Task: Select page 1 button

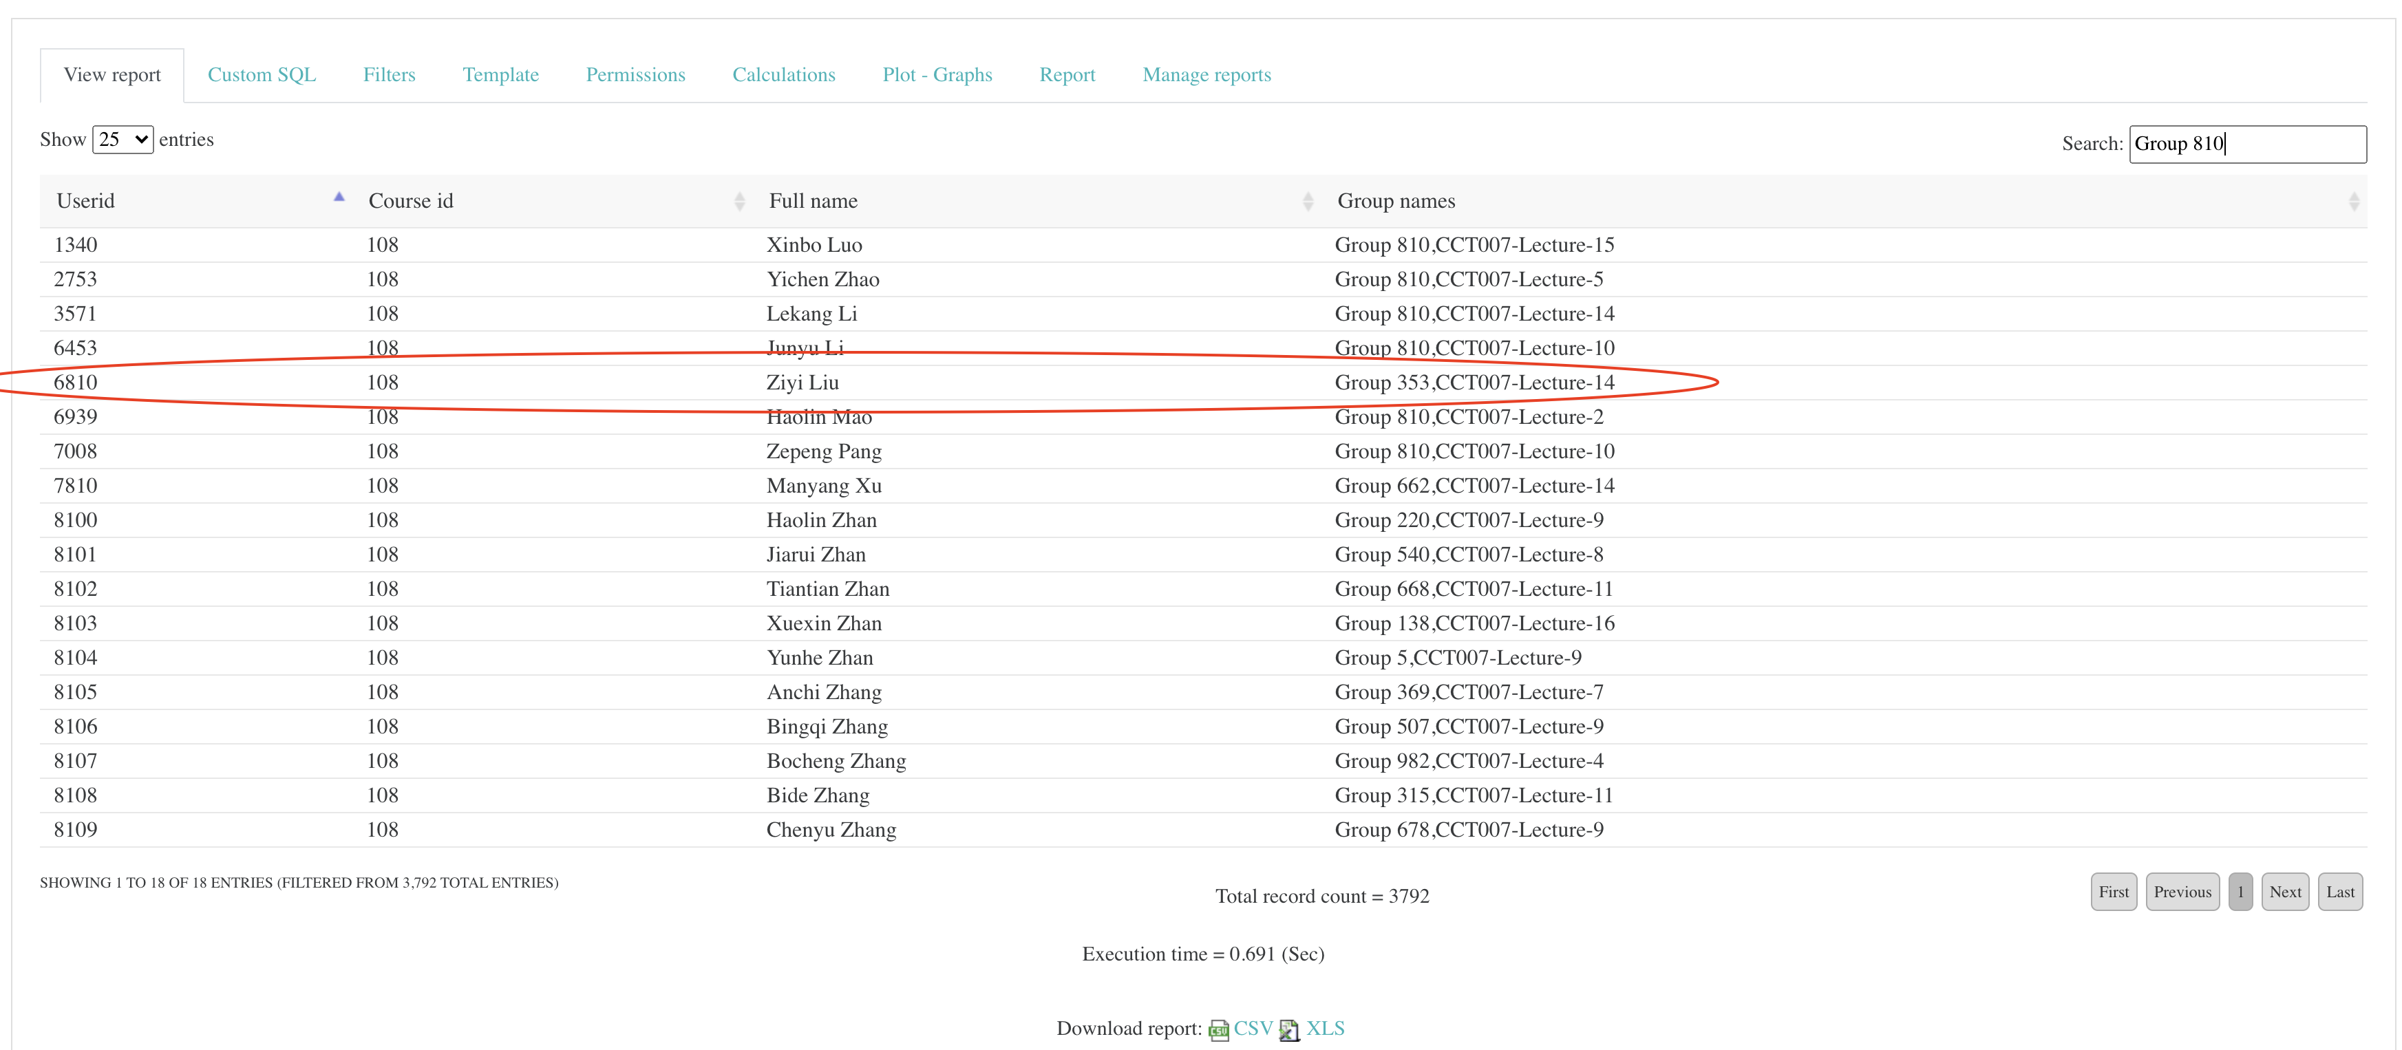Action: pos(2241,892)
